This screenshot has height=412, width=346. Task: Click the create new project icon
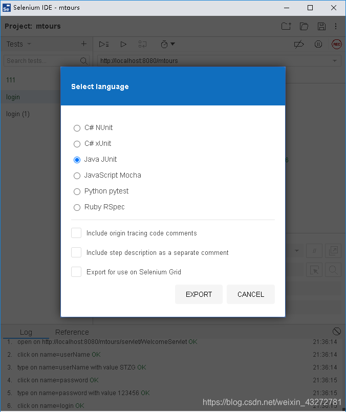pyautogui.click(x=286, y=26)
